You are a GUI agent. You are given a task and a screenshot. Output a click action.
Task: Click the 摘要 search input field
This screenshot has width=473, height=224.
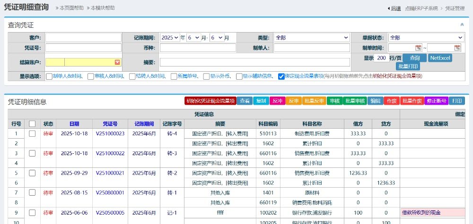(x=259, y=62)
